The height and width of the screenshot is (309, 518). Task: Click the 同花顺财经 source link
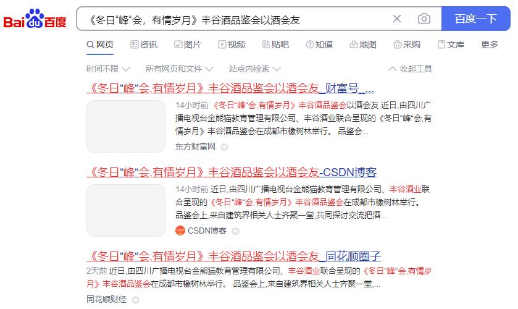tap(106, 299)
